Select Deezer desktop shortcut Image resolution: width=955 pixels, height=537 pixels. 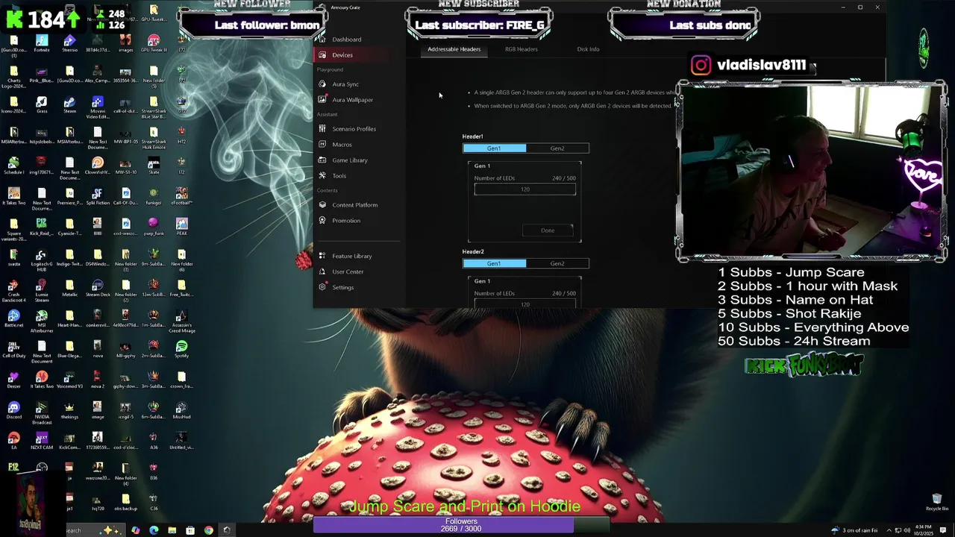tap(13, 380)
